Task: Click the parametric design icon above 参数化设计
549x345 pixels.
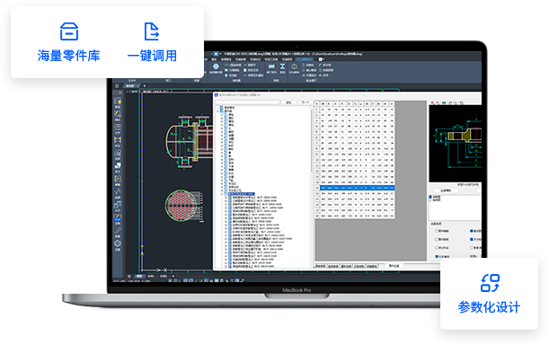Action: pos(490,283)
